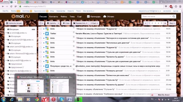Switch to the Контакты tab
The width and height of the screenshot is (183, 102).
point(53,16)
